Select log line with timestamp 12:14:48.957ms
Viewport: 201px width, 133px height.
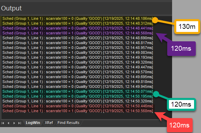coord(78,48)
